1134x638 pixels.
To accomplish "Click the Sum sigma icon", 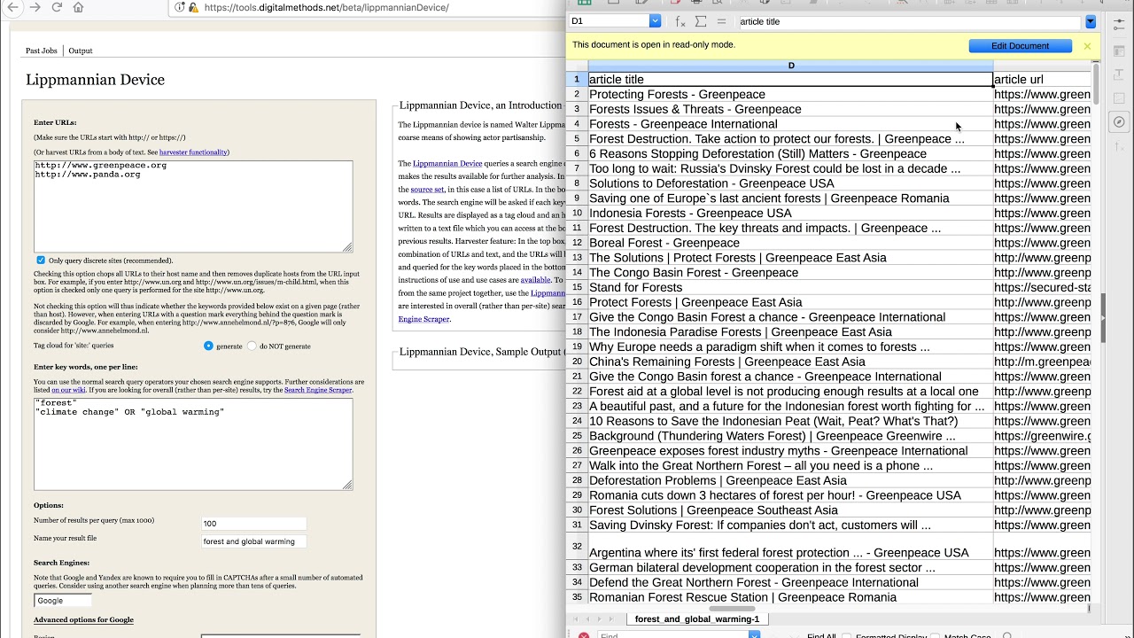I will (x=701, y=21).
